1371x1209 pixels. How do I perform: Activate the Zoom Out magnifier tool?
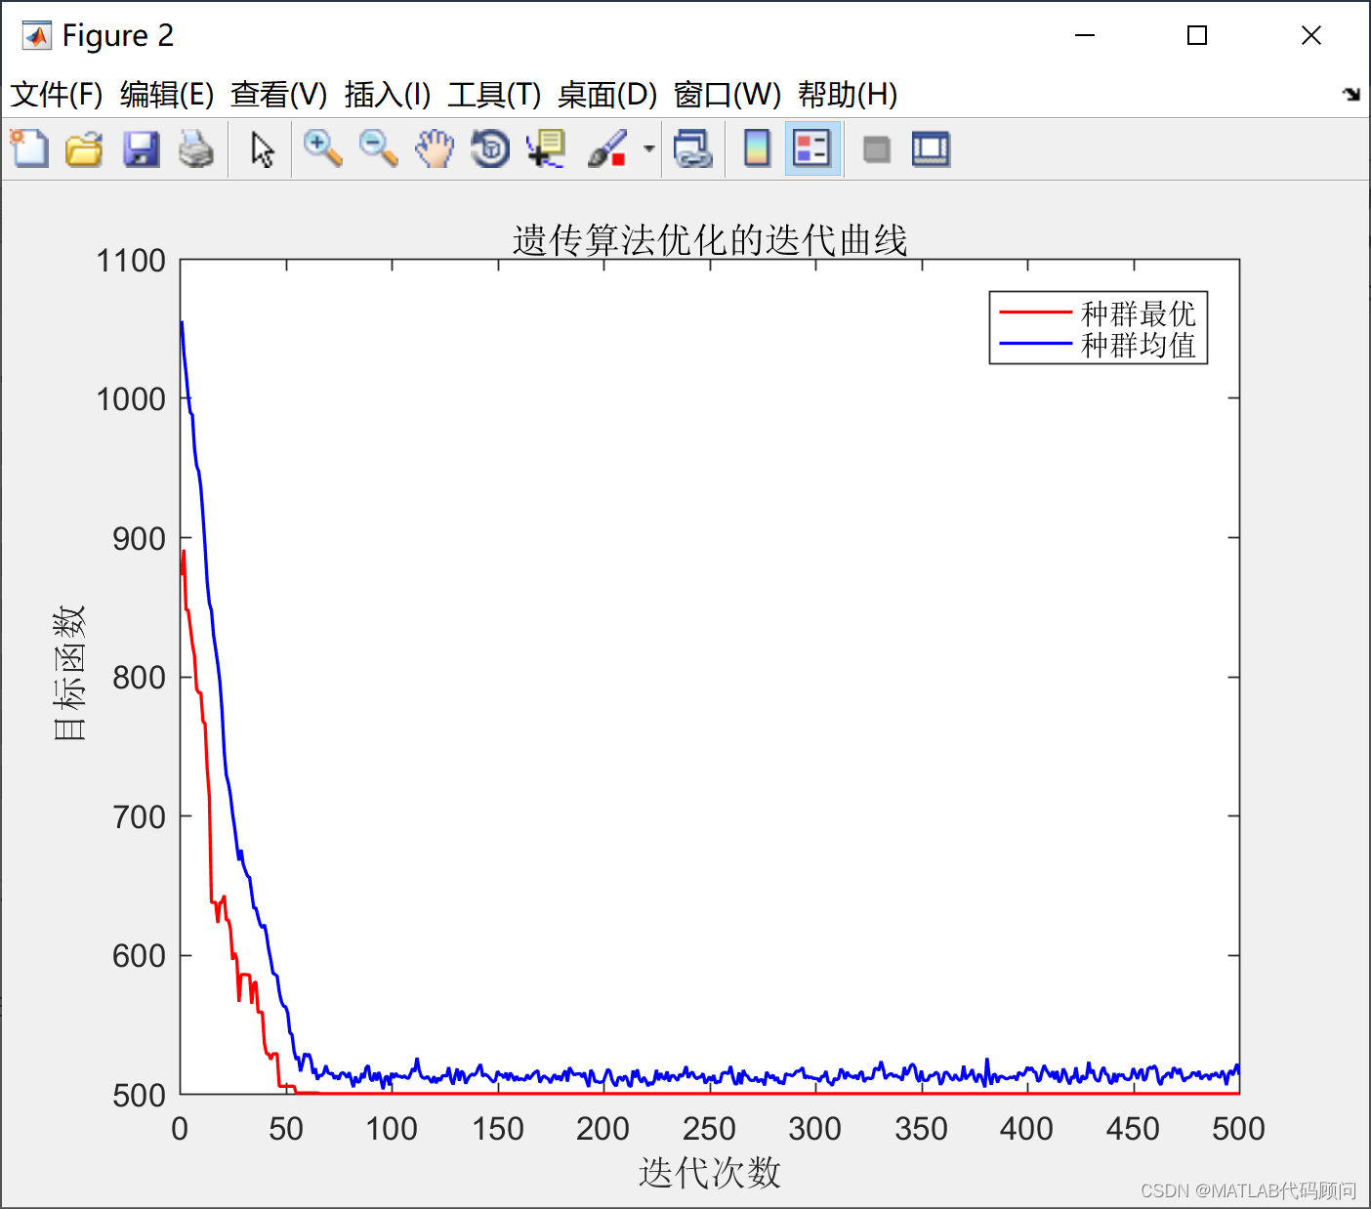(379, 149)
